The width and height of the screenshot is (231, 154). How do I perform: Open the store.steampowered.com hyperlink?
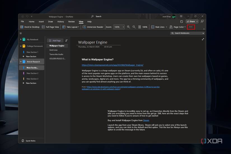[112, 65]
